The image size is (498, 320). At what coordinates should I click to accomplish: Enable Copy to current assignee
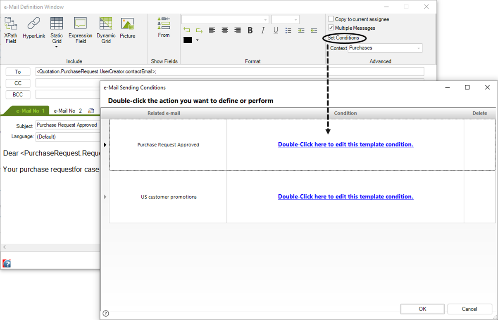[x=331, y=19]
